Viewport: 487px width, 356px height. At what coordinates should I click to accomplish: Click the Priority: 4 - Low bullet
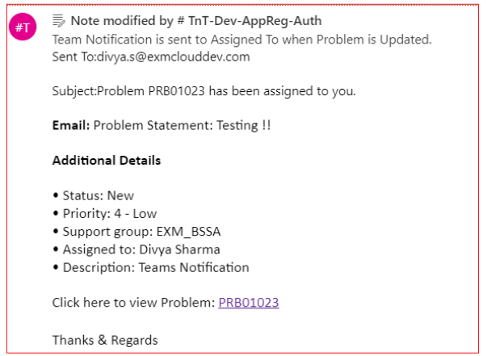click(x=105, y=214)
